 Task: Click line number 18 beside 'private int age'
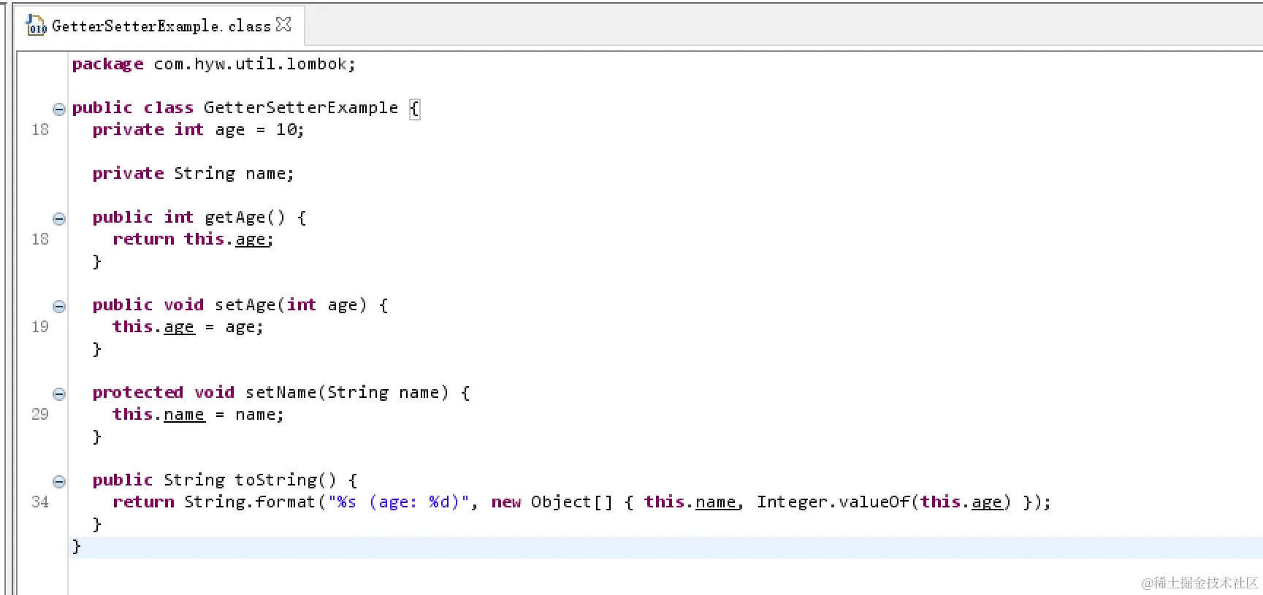[x=40, y=130]
